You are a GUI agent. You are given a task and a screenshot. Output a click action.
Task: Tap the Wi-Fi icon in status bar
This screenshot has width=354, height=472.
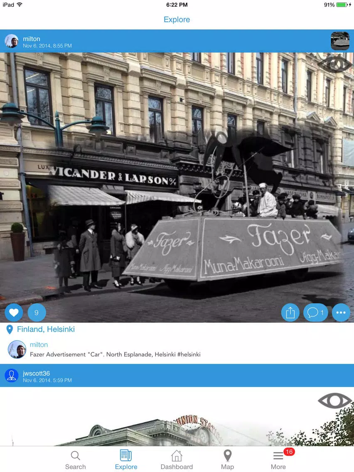[20, 5]
